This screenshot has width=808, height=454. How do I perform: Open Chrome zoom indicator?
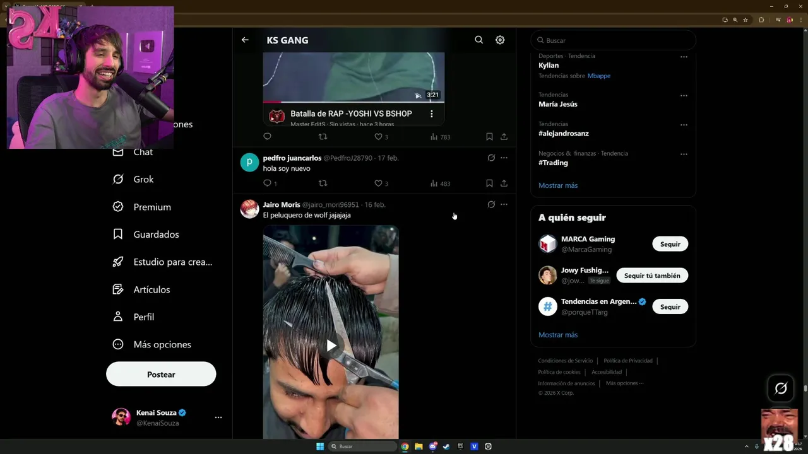coord(735,20)
